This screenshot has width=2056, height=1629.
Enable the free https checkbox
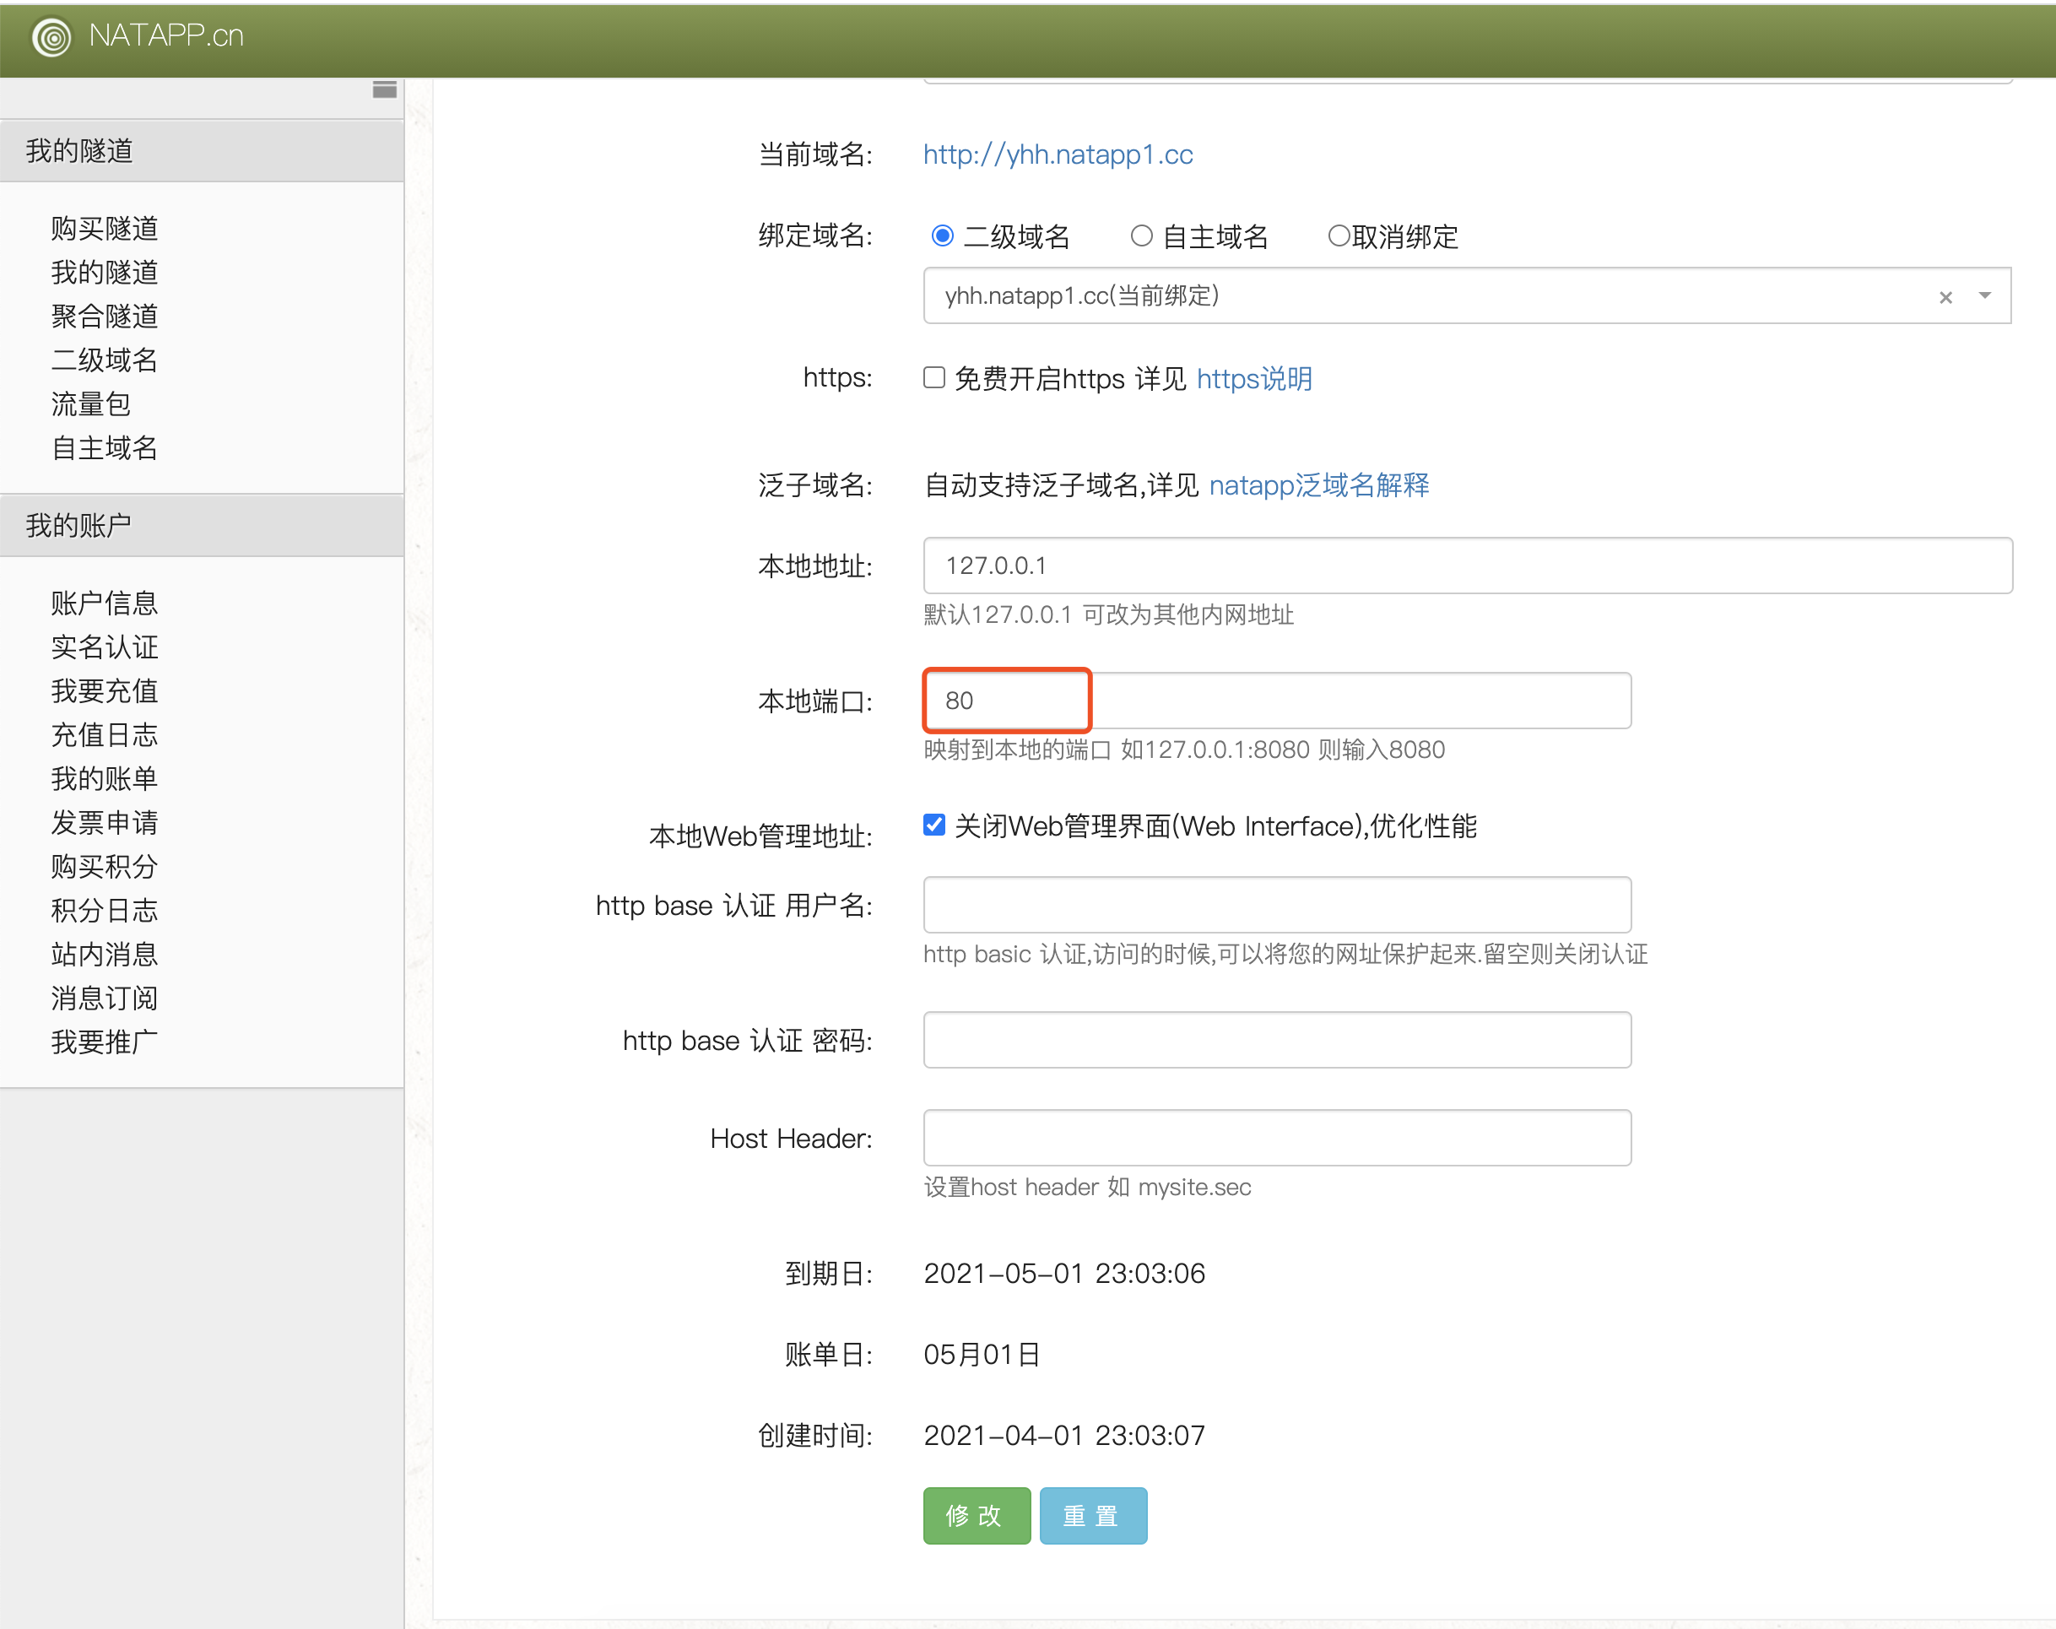[x=934, y=377]
